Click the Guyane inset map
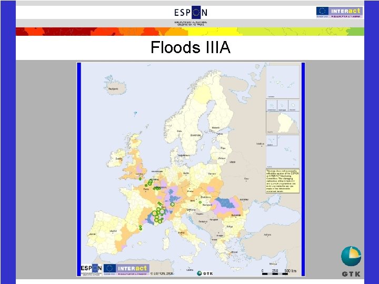The height and width of the screenshot is (284, 379). (283, 123)
